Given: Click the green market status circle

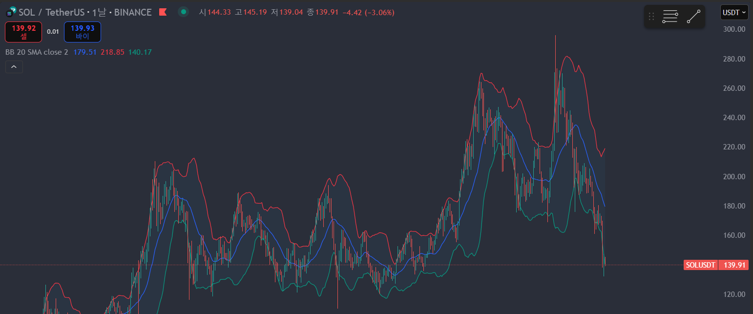Looking at the screenshot, I should point(183,12).
